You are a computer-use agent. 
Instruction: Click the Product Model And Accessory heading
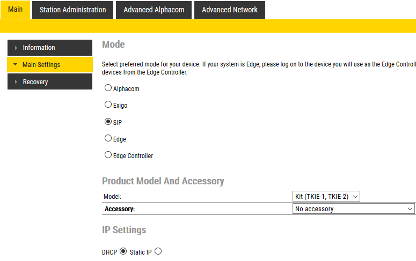[163, 181]
